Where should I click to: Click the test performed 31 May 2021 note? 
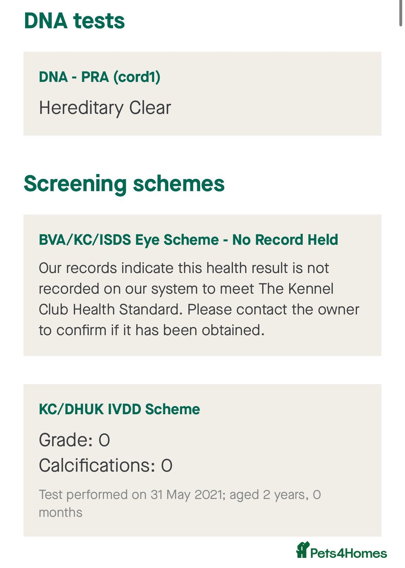[x=180, y=504]
